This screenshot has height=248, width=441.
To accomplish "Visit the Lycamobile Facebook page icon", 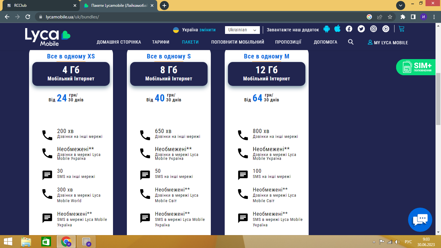I will pos(349,29).
